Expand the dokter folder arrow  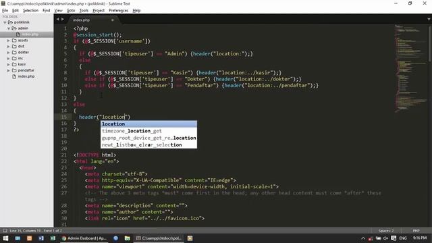9,53
